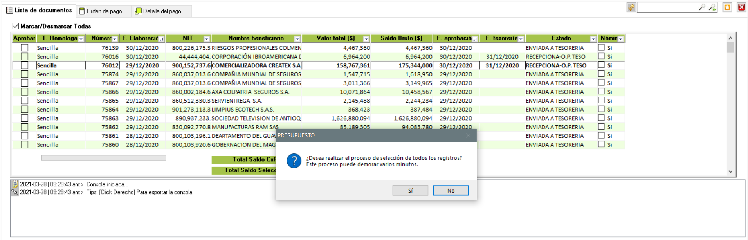The height and width of the screenshot is (240, 748).
Task: Click the orange star favorites icon
Action: [x=727, y=7]
